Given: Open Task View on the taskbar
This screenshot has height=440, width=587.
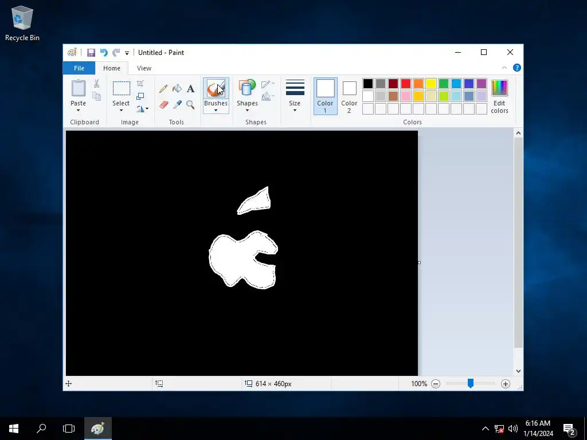Looking at the screenshot, I should 69,429.
